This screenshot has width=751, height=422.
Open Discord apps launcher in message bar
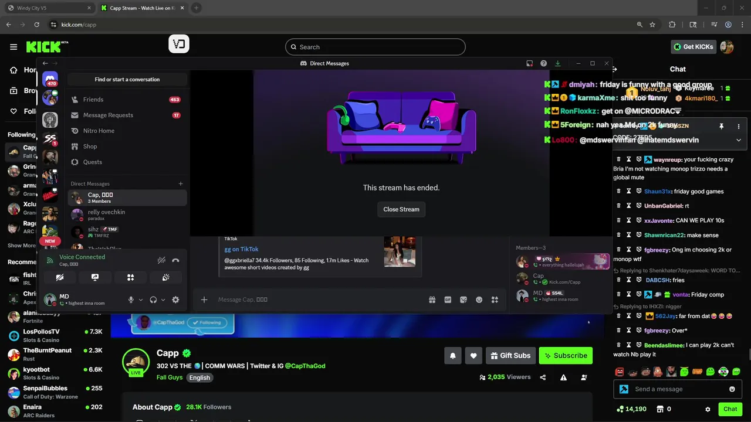click(x=495, y=300)
